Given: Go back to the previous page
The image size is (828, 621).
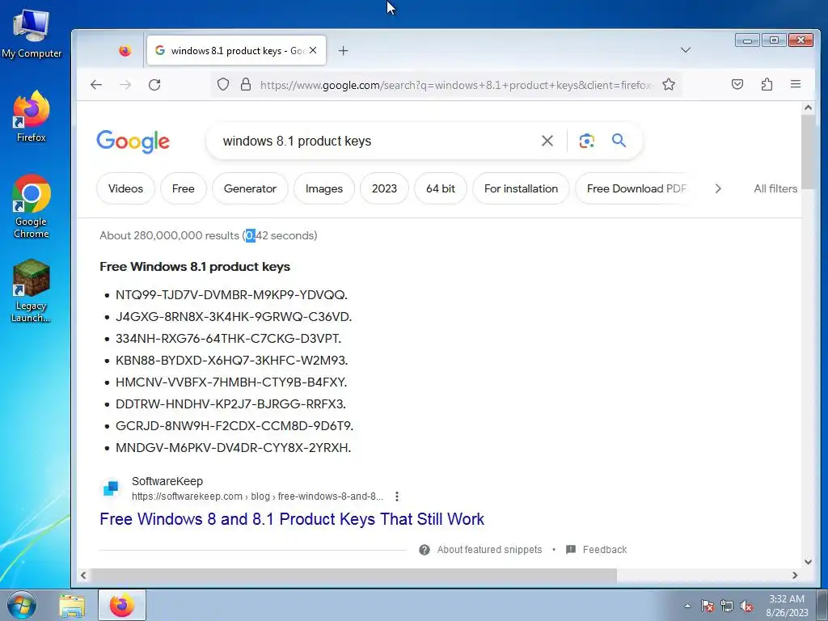Looking at the screenshot, I should [x=96, y=84].
